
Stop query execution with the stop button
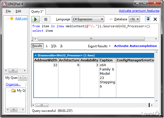[x=46, y=19]
